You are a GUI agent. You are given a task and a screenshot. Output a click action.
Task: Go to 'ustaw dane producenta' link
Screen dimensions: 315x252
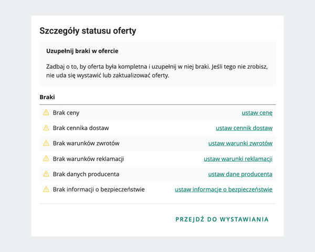[240, 174]
